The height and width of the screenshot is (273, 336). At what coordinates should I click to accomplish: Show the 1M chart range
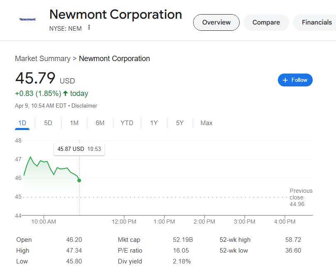coord(74,123)
